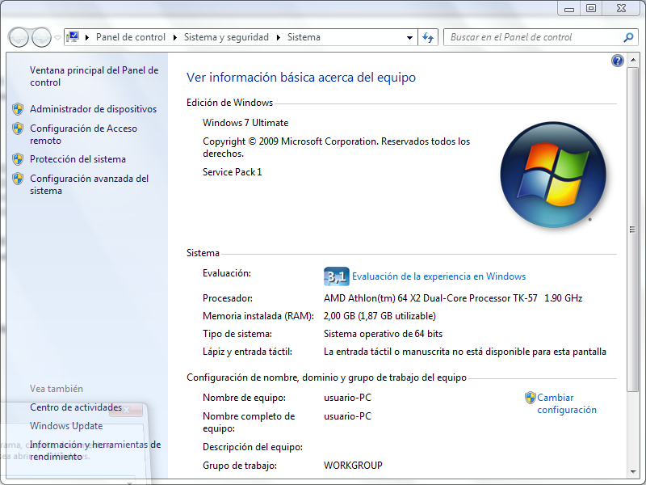
Task: Click the Back navigation arrow button
Action: coord(19,37)
